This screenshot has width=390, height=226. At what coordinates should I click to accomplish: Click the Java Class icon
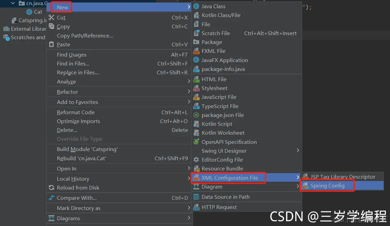[x=196, y=6]
